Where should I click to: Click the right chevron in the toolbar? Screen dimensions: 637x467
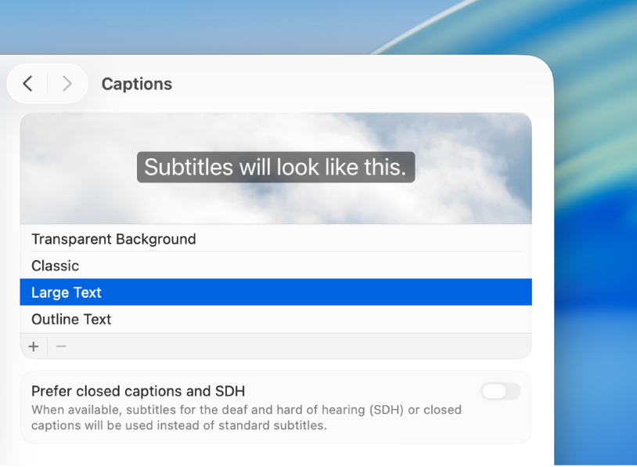click(67, 84)
